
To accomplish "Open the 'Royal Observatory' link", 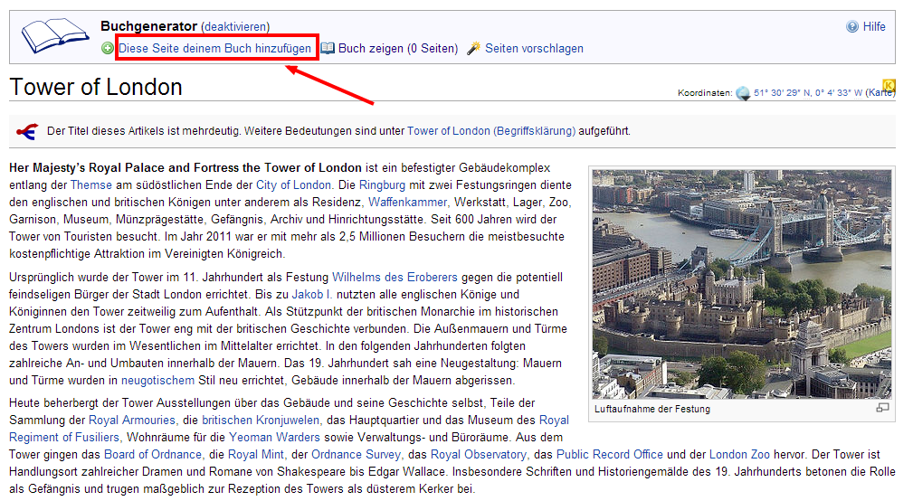I will (x=478, y=455).
